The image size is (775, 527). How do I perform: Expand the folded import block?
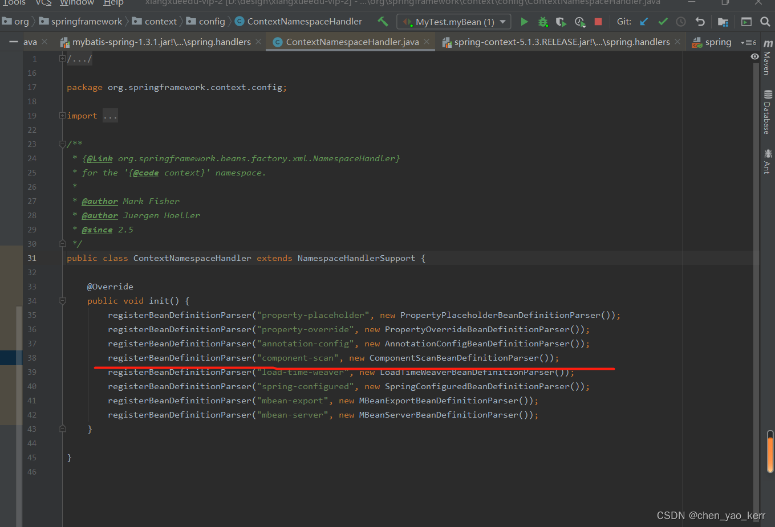tap(63, 115)
